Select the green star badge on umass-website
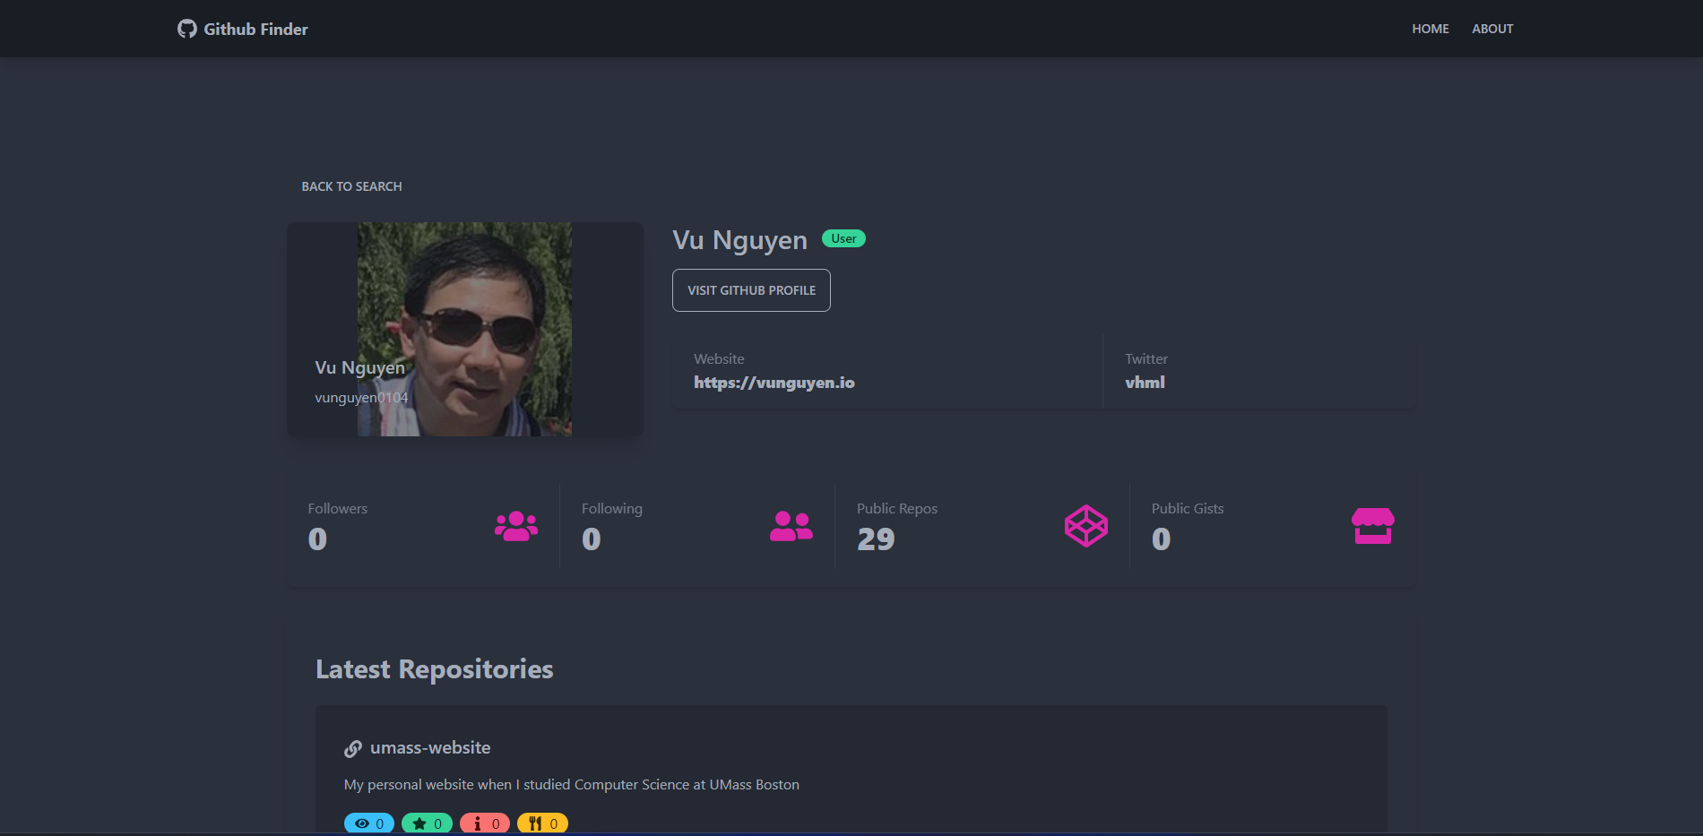 (x=427, y=823)
